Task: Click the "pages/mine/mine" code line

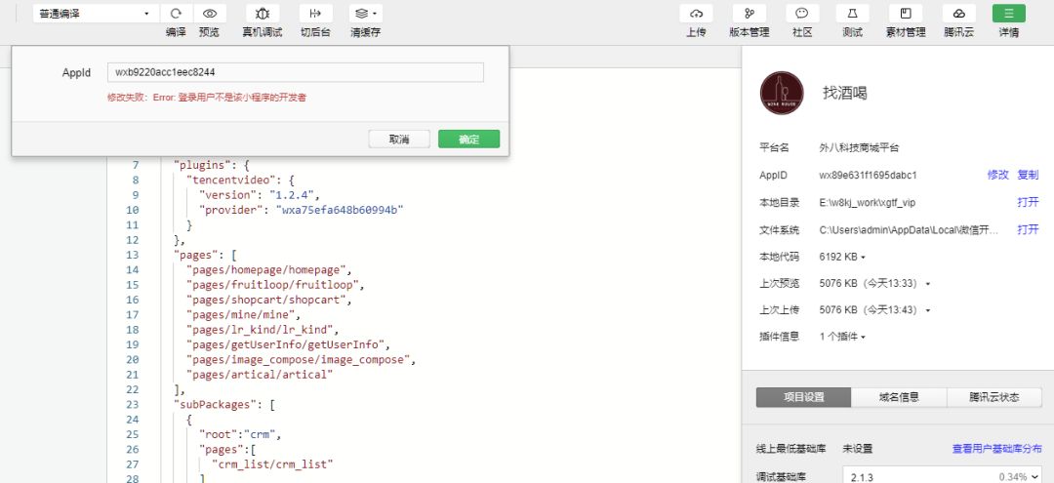Action: (243, 314)
